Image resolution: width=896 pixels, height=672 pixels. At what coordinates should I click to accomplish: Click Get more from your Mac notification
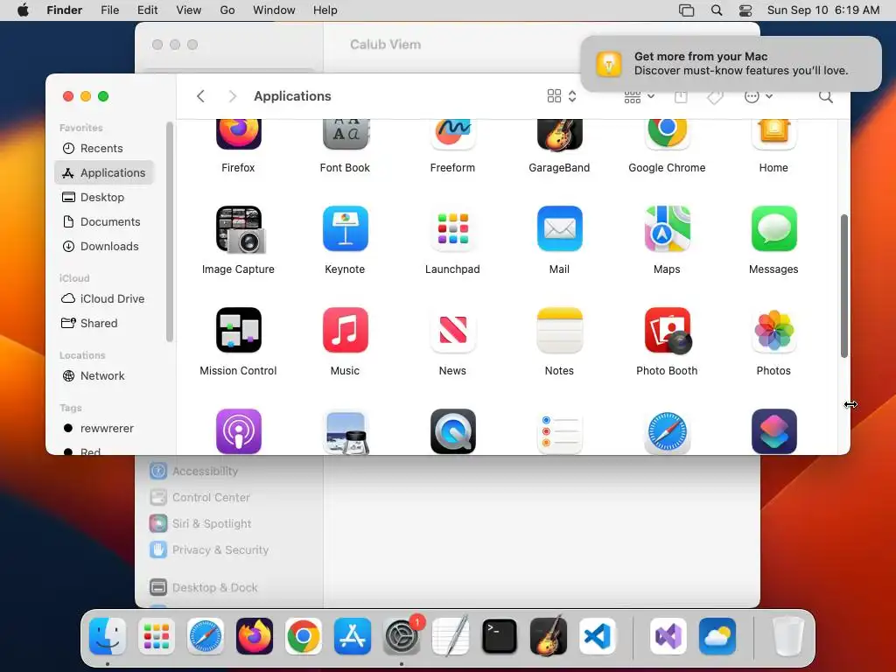tap(731, 63)
